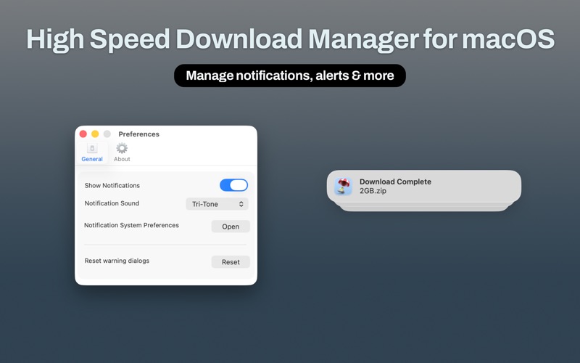Open the Tri-Tone notification sound dropdown

[217, 204]
